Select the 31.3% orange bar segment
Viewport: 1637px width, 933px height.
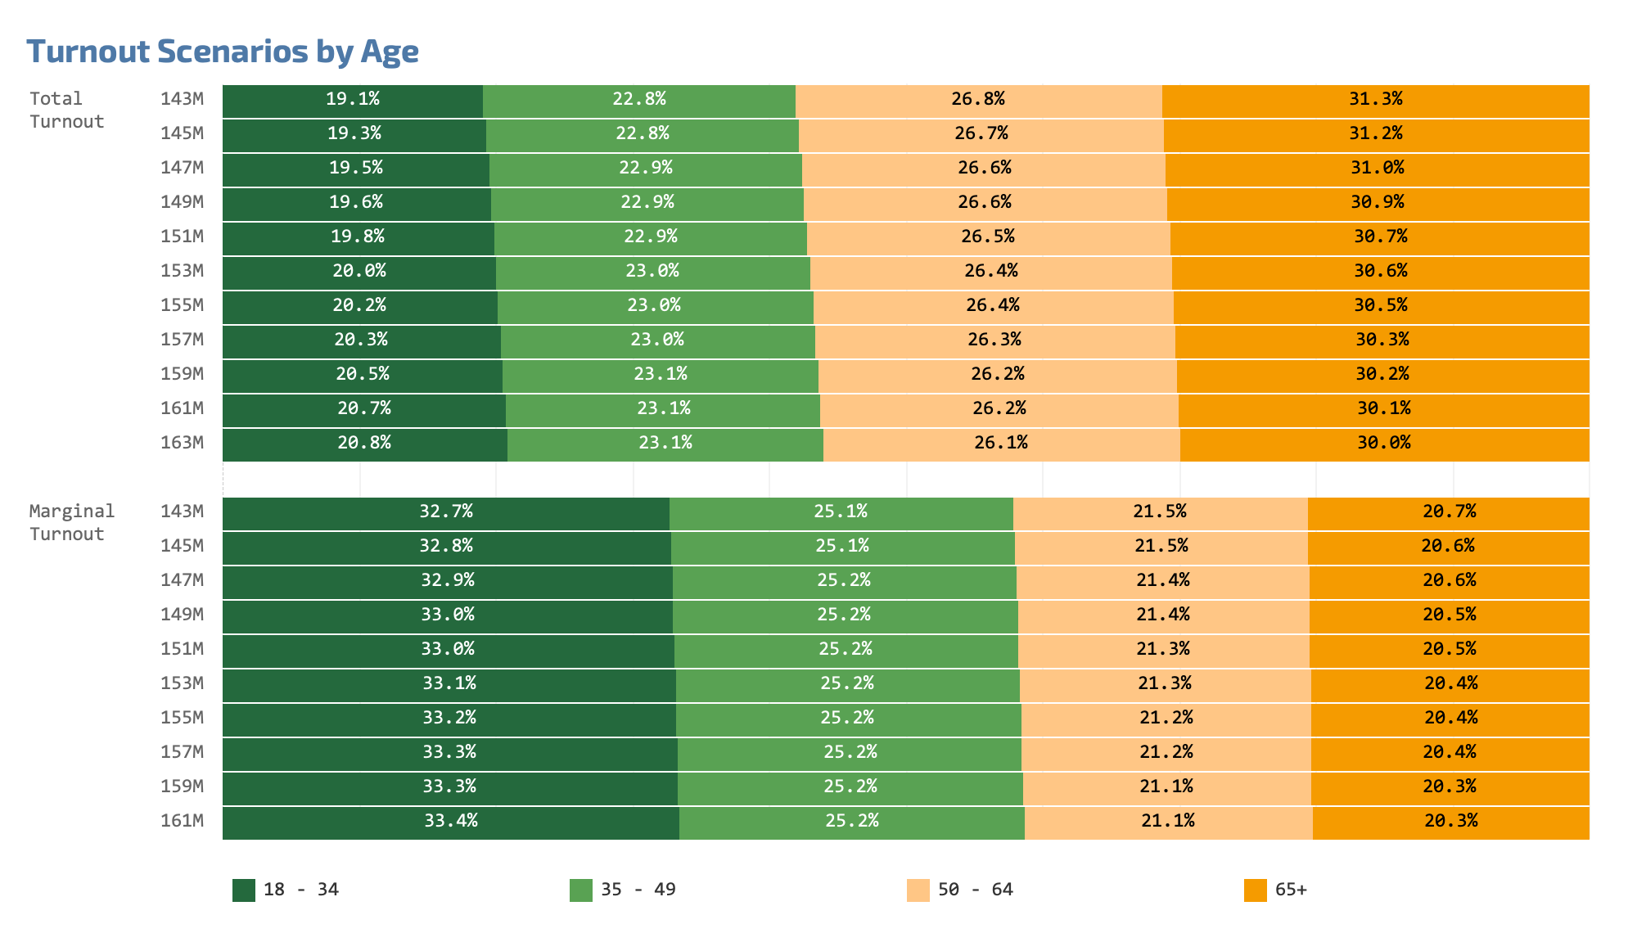pyautogui.click(x=1375, y=100)
